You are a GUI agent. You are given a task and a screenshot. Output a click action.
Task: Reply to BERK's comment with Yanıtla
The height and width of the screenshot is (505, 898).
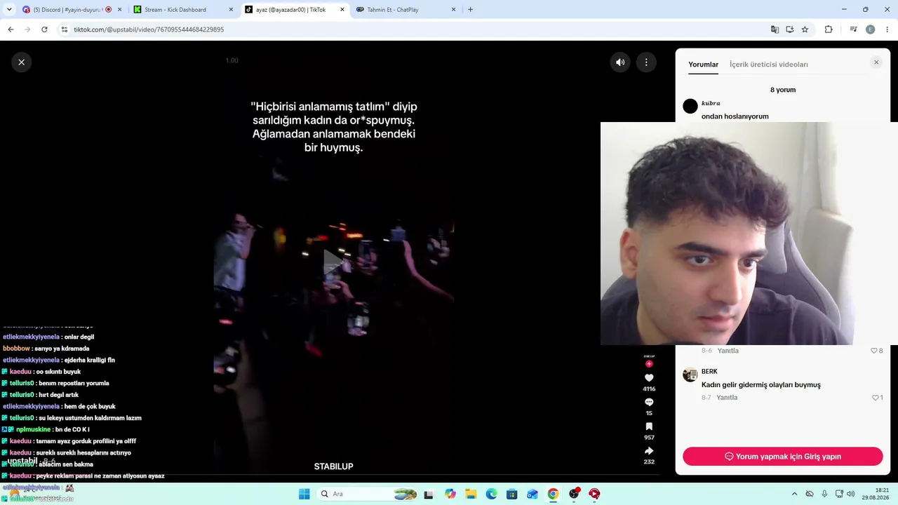(x=727, y=398)
